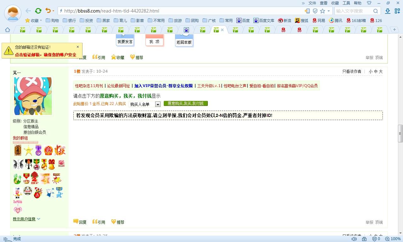The height and width of the screenshot is (242, 403).
Task: Select the 大 font size option
Action: [381, 72]
